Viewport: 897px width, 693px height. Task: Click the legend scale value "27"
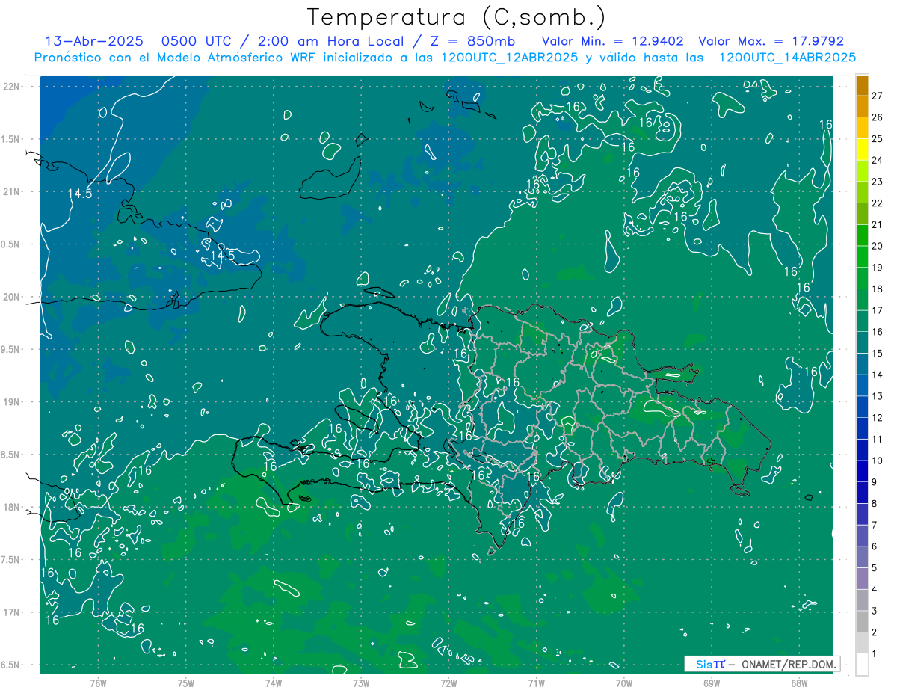coord(877,95)
